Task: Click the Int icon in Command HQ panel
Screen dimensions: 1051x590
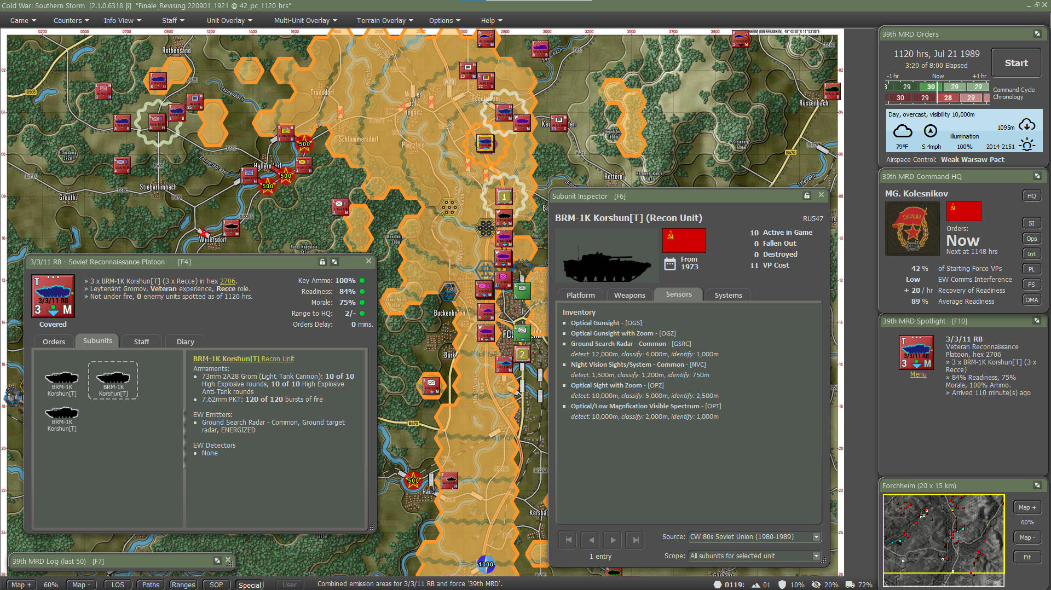Action: click(x=1031, y=253)
